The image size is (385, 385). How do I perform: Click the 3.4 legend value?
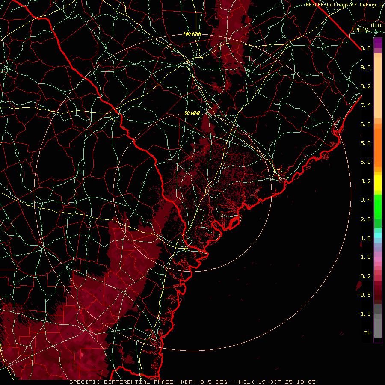[366, 200]
